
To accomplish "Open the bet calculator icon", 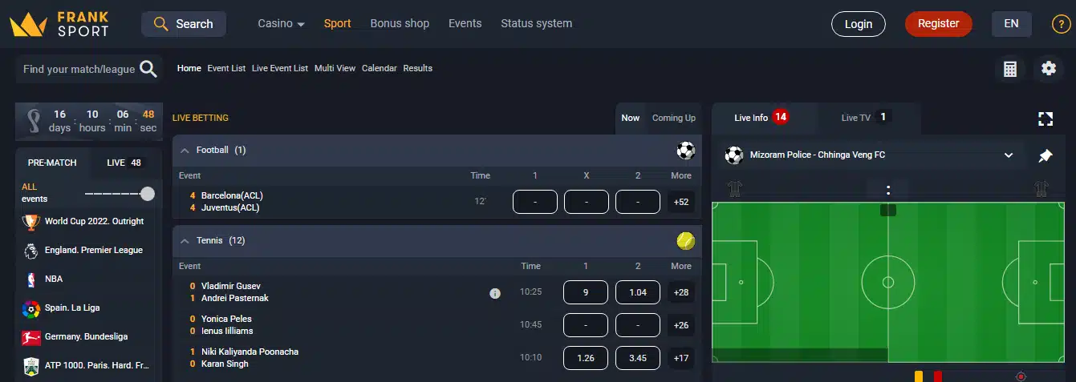I will (1010, 69).
